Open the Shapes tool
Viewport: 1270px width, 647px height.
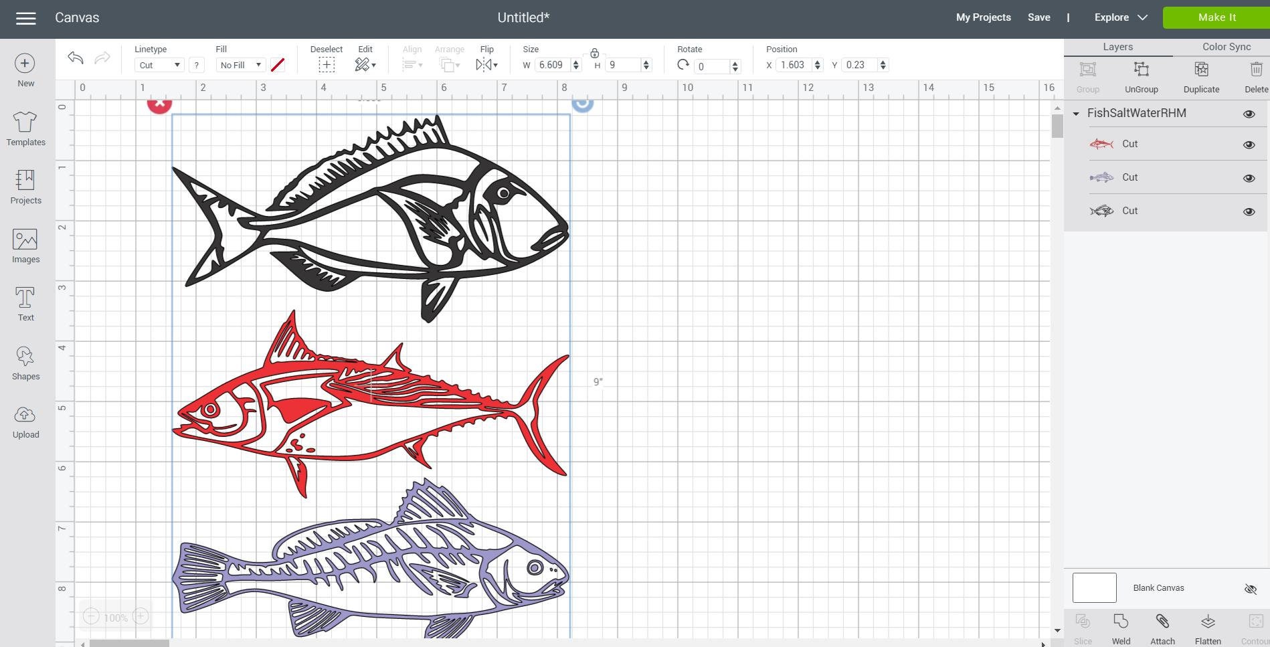tap(25, 363)
